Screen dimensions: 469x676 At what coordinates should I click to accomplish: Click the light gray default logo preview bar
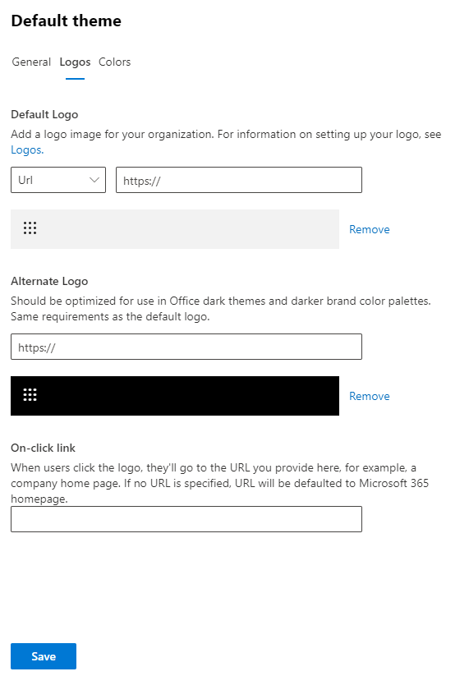(x=175, y=229)
